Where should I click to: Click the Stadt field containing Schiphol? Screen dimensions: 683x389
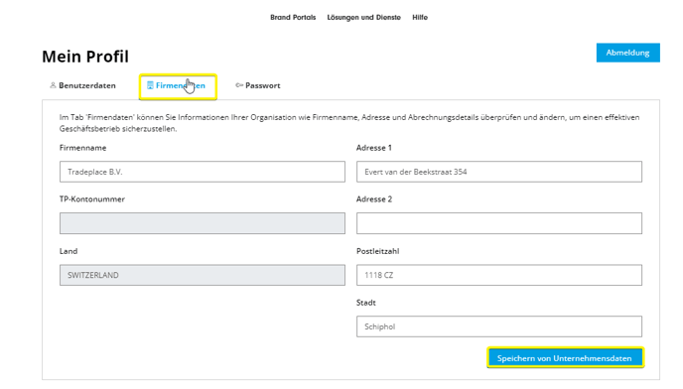coord(499,326)
